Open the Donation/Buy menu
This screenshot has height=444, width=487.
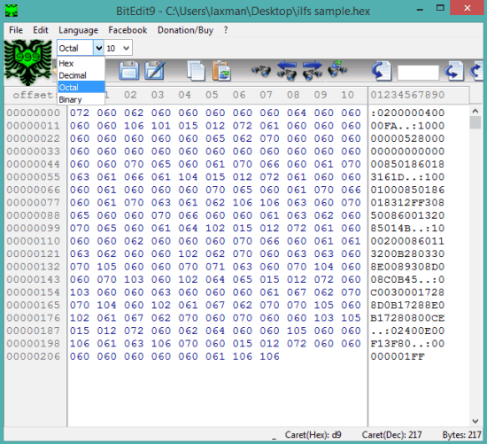(185, 30)
